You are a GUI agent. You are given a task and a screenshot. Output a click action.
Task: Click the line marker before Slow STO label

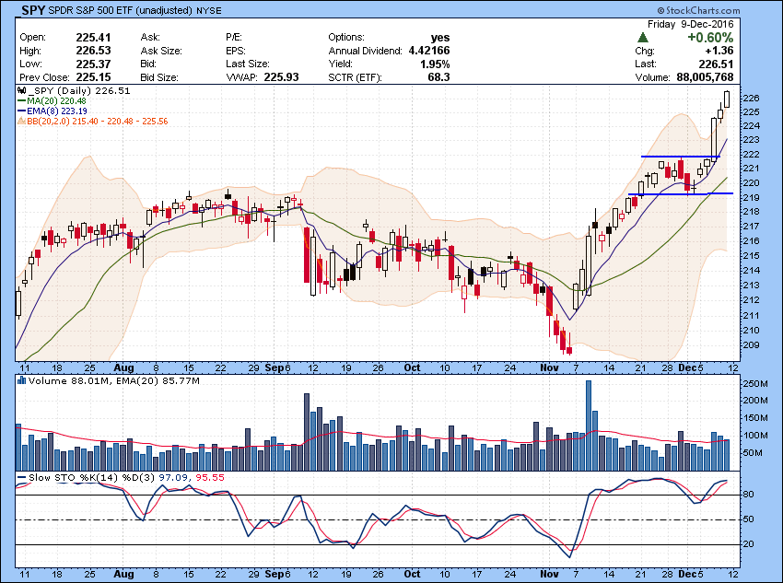(21, 478)
